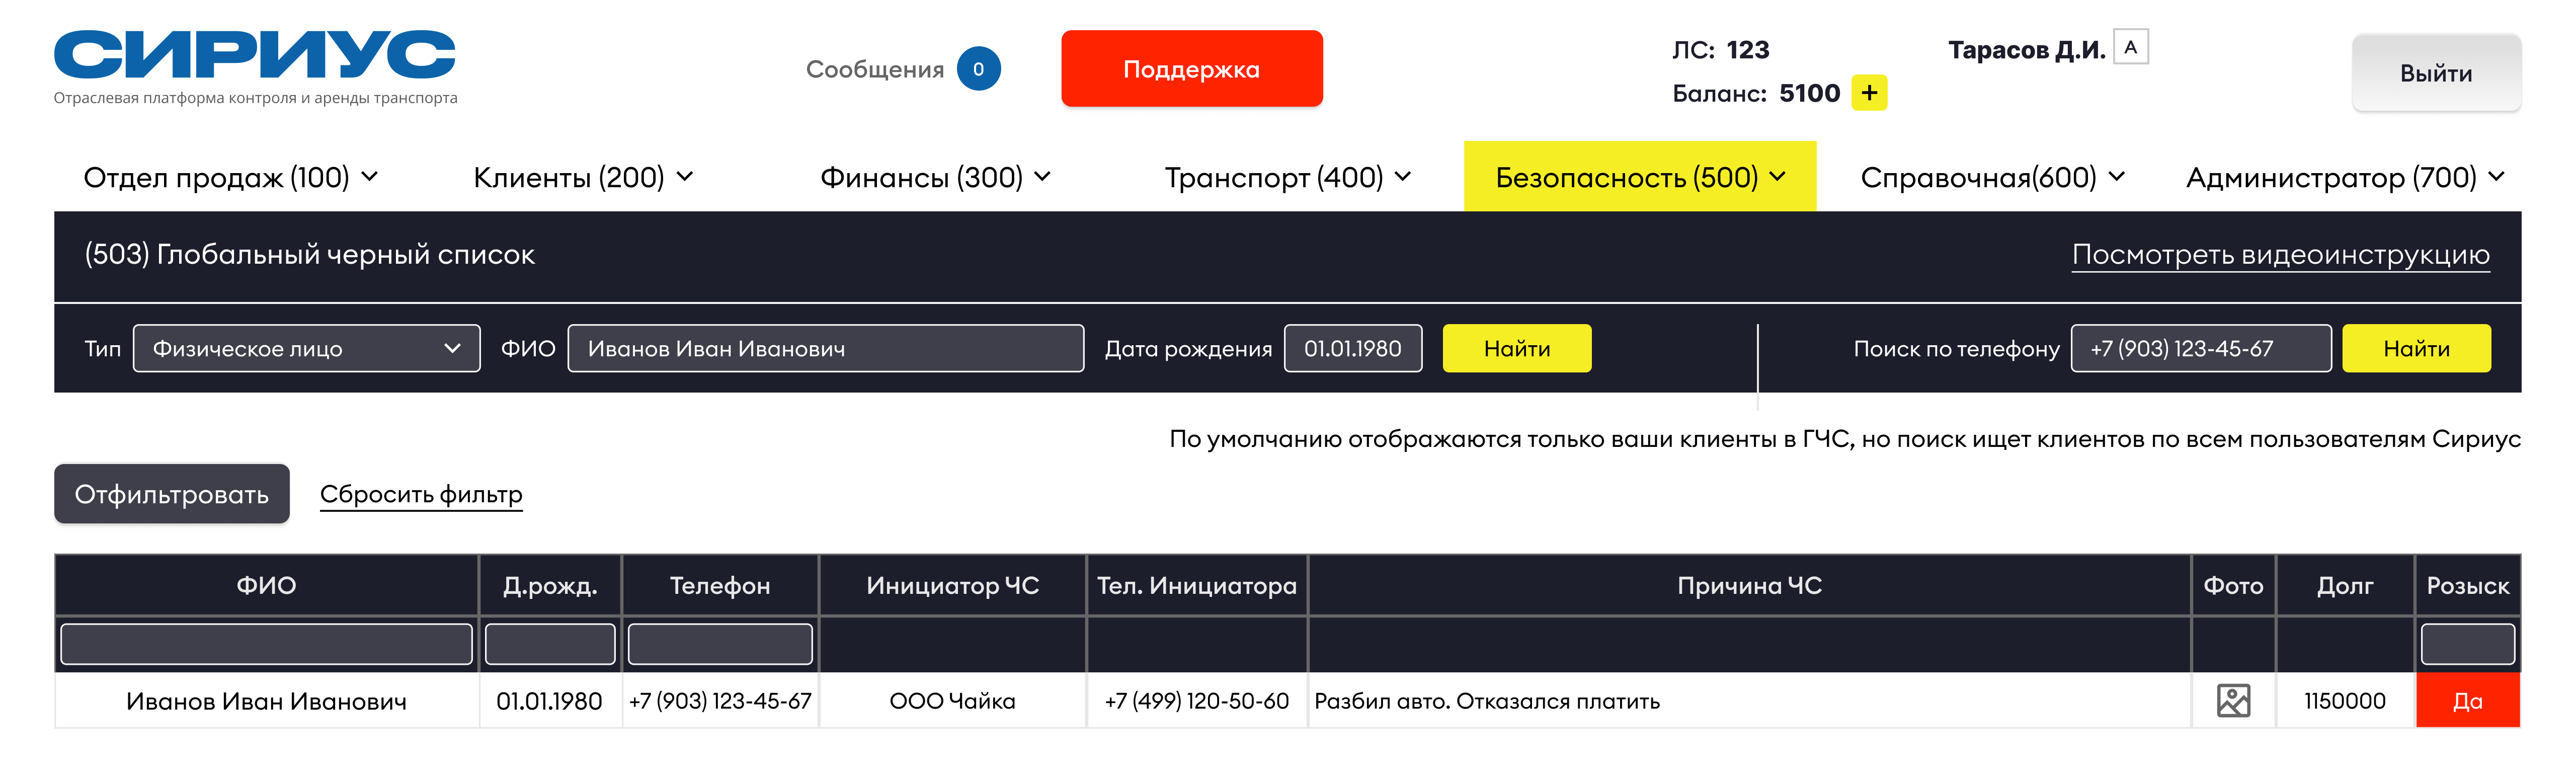Open the Финансы (300) menu
Viewport: 2576px width, 769px height.
(x=935, y=177)
